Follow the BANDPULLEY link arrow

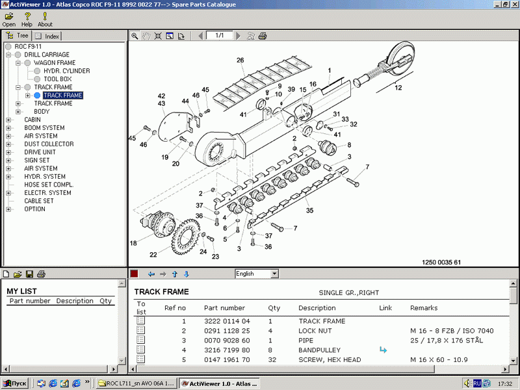pyautogui.click(x=383, y=350)
